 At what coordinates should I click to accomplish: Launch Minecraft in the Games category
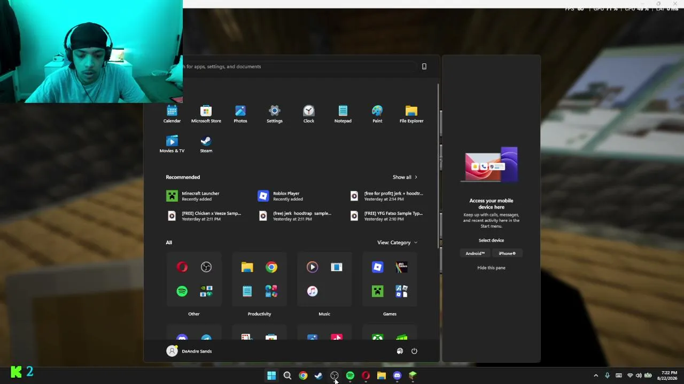click(378, 291)
